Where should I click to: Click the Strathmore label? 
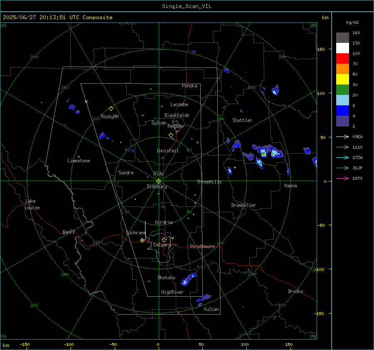tap(202, 246)
